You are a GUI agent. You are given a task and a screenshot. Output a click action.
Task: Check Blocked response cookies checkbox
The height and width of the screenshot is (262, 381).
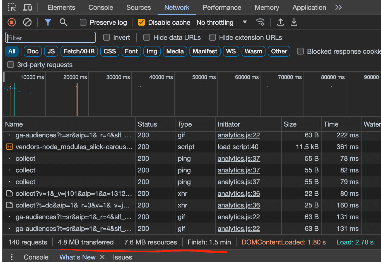point(300,51)
